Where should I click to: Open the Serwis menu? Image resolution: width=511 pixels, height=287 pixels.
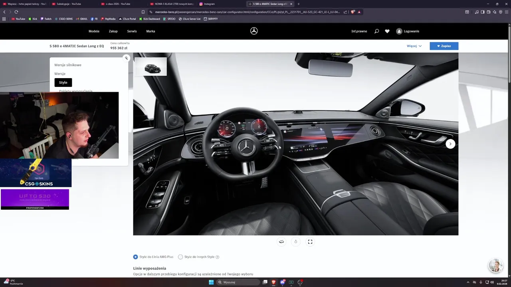click(x=132, y=31)
